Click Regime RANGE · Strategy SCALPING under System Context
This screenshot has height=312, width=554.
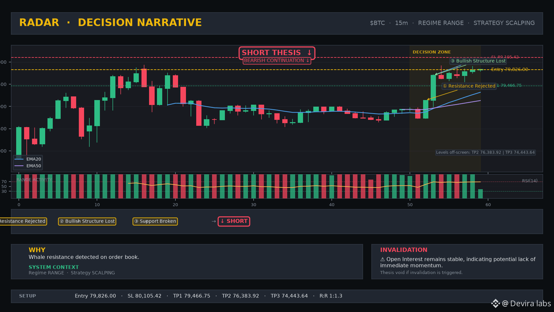point(72,273)
